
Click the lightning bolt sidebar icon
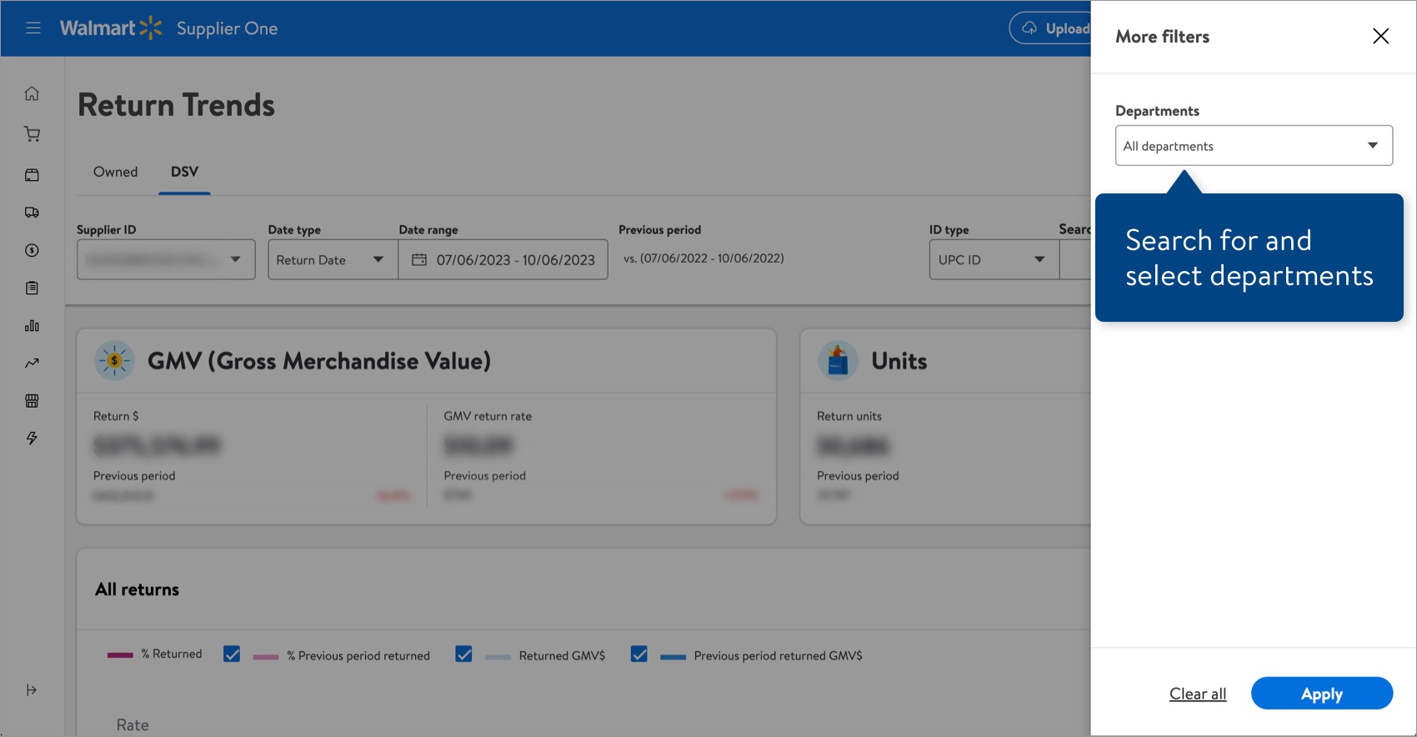[32, 438]
